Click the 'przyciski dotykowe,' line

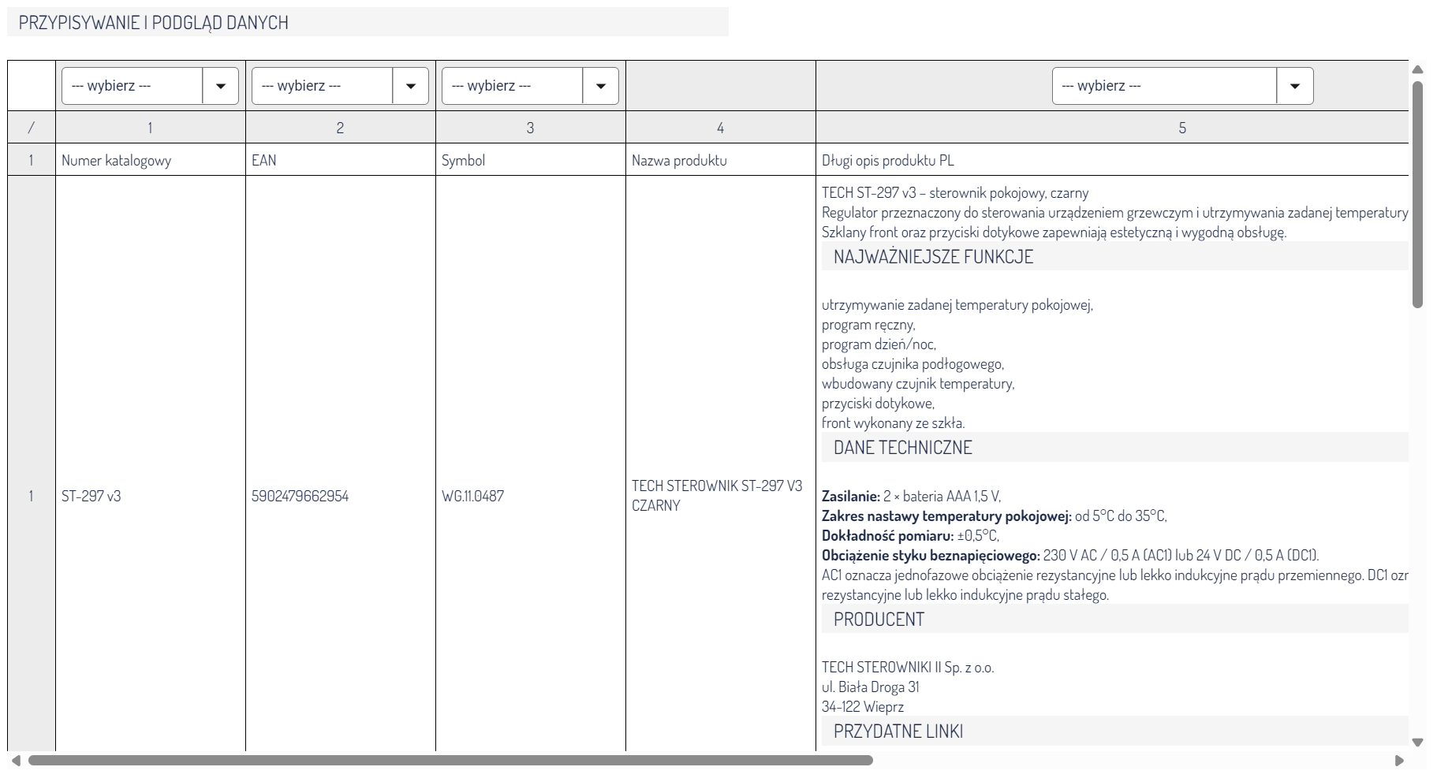[878, 404]
